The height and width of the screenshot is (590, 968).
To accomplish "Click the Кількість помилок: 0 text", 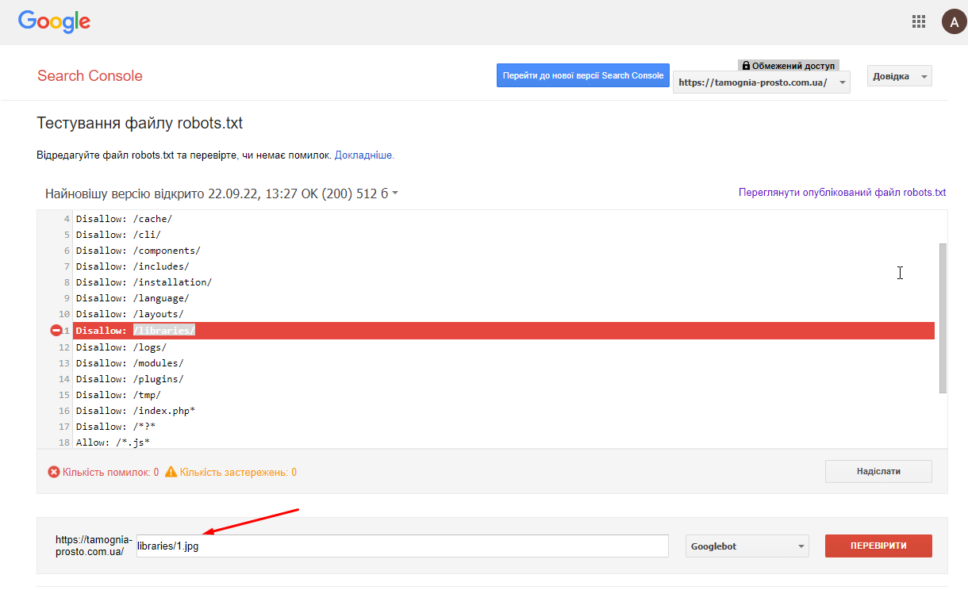I will (x=111, y=472).
